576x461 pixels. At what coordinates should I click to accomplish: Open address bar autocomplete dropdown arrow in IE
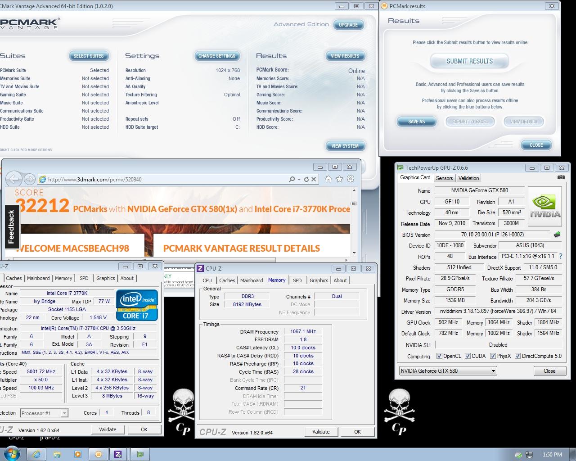299,179
